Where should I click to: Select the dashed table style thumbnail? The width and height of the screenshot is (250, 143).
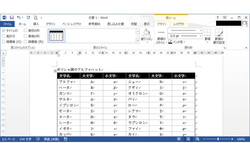pos(56,36)
